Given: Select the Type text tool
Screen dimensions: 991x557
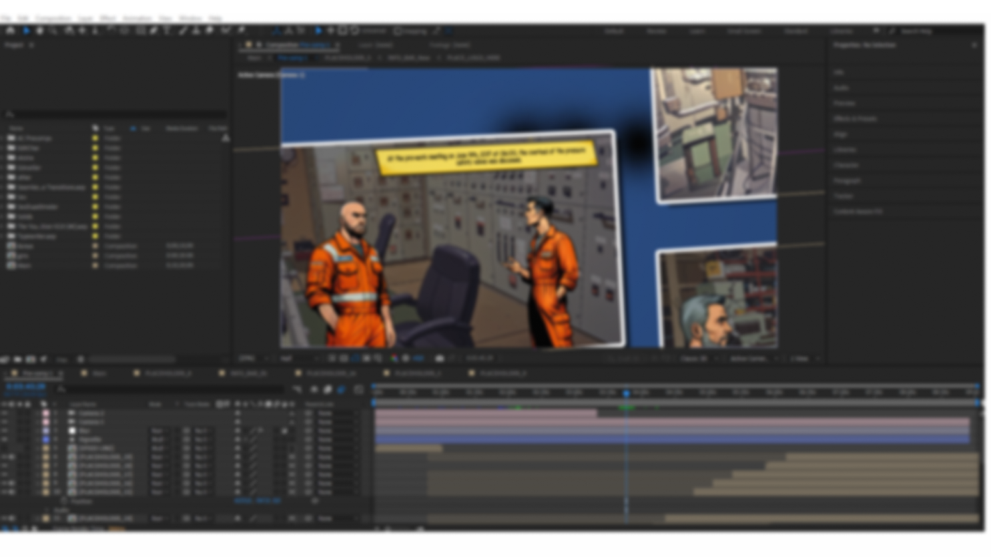Looking at the screenshot, I should click(x=167, y=31).
